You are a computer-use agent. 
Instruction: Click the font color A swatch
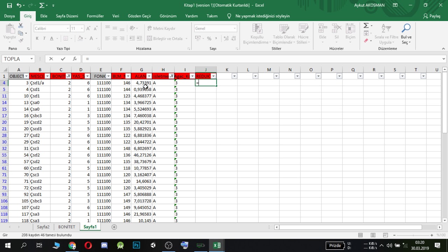tap(91, 38)
